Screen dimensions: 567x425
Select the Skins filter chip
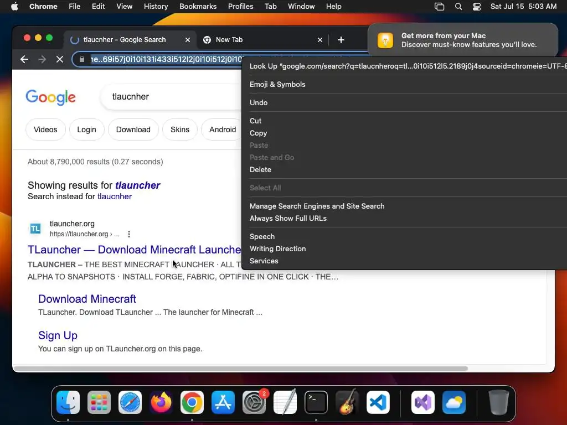click(180, 129)
